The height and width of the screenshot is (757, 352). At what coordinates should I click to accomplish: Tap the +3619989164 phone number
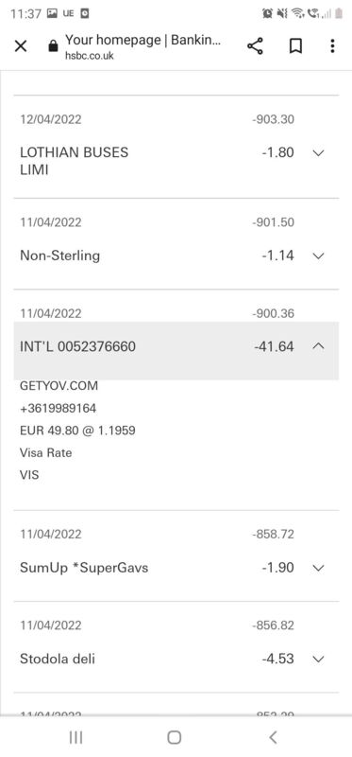pos(58,409)
